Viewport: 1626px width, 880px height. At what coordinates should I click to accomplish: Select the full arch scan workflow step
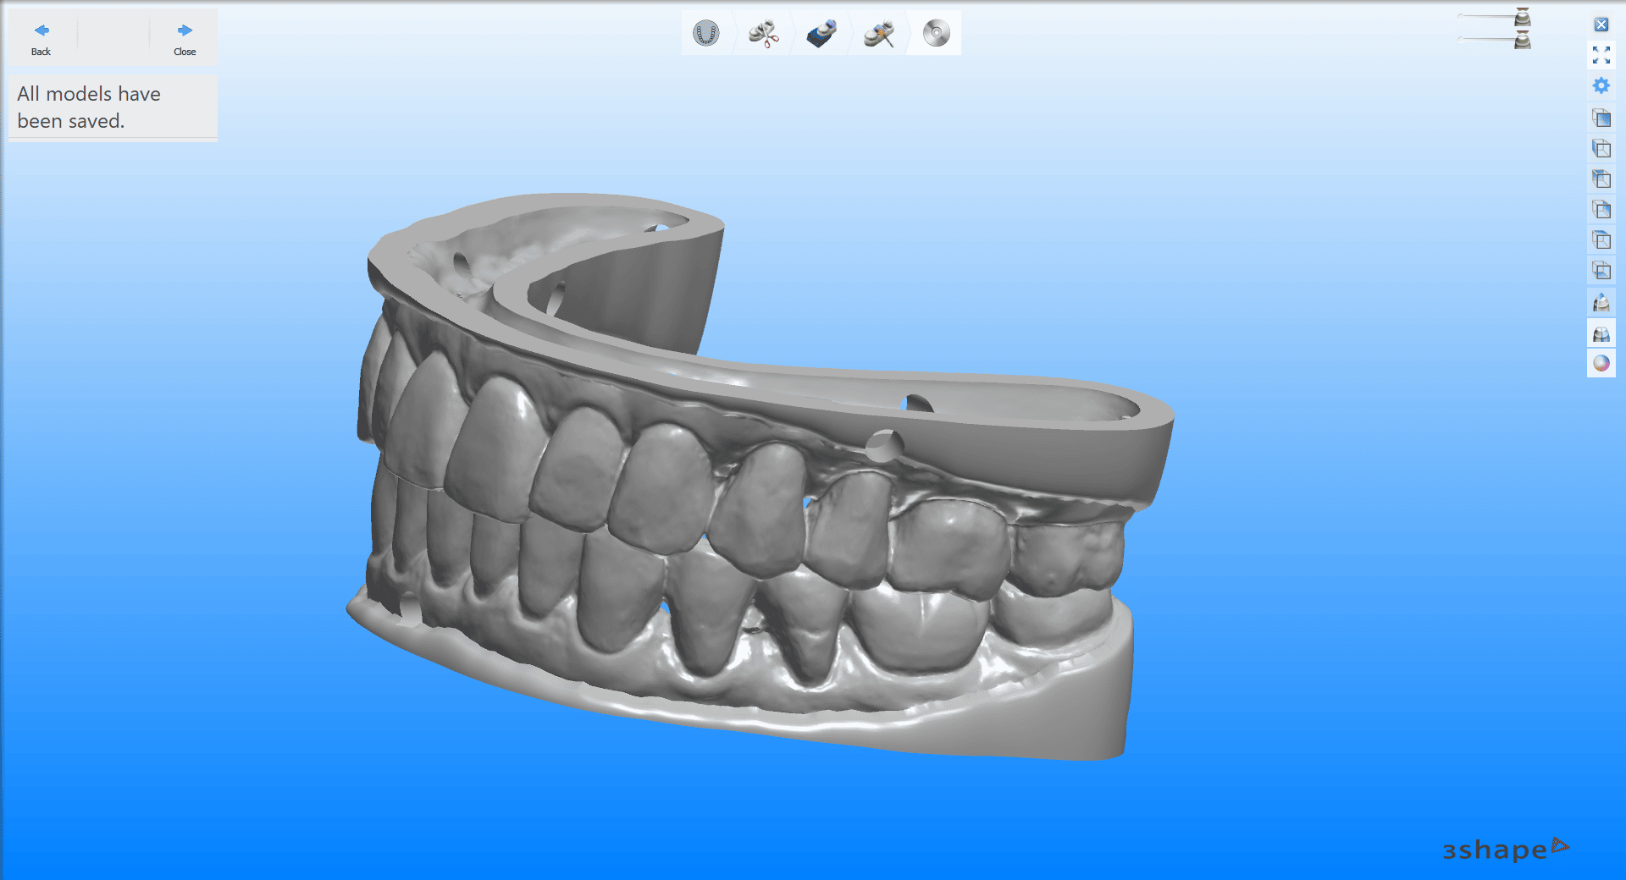point(707,32)
